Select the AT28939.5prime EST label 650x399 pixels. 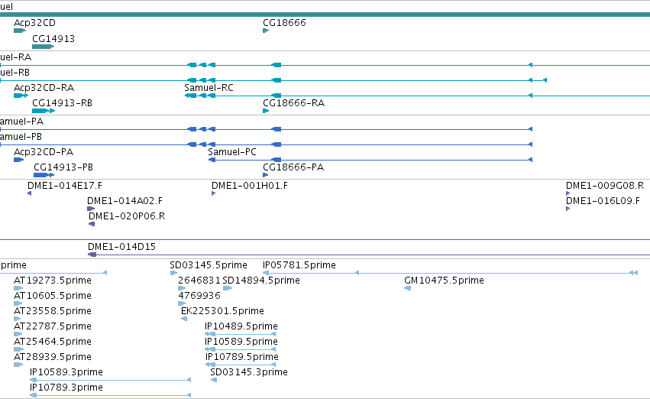tap(53, 357)
